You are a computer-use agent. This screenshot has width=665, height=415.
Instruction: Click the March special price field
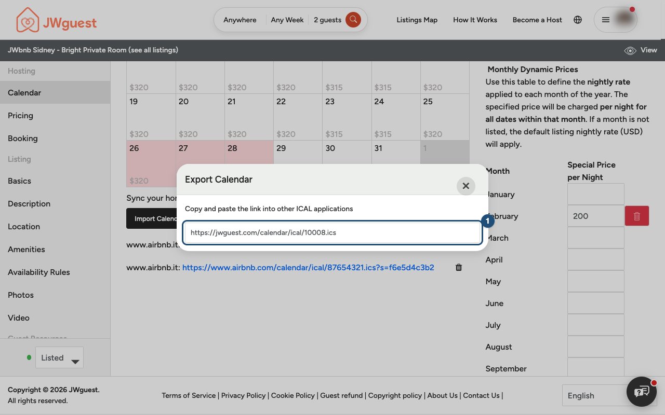point(595,238)
